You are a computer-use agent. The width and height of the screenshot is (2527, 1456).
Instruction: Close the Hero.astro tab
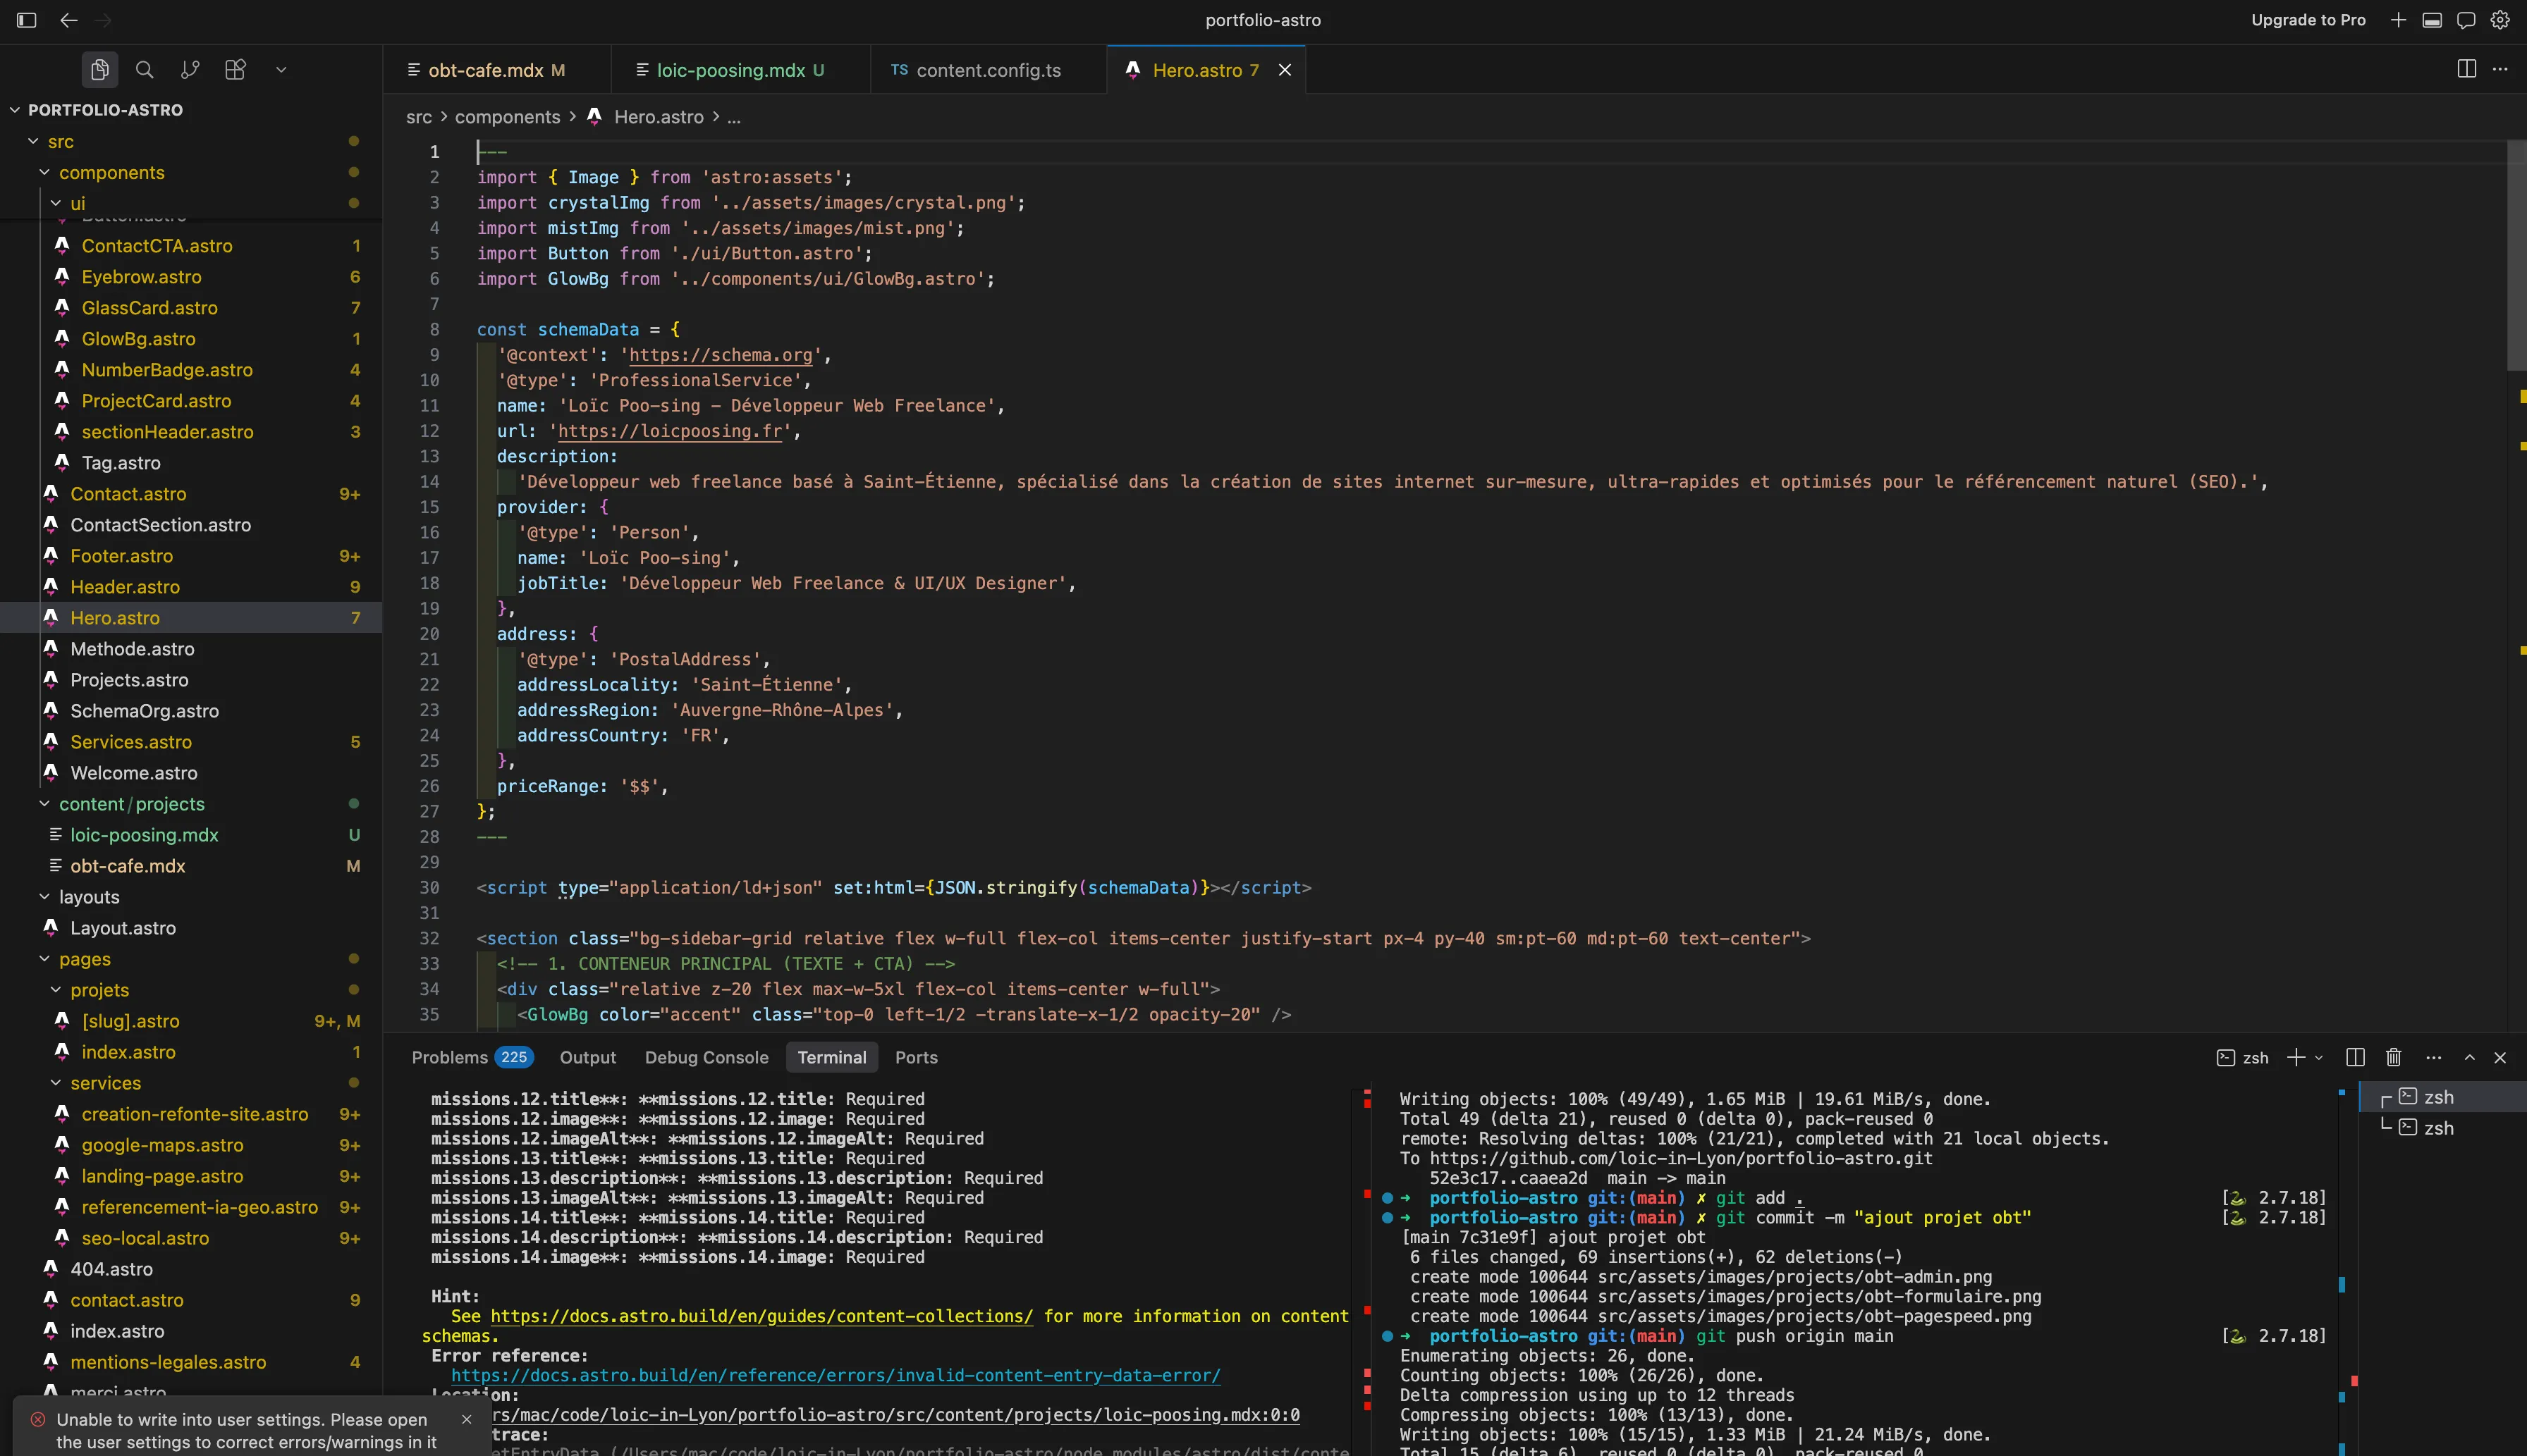(x=1285, y=70)
